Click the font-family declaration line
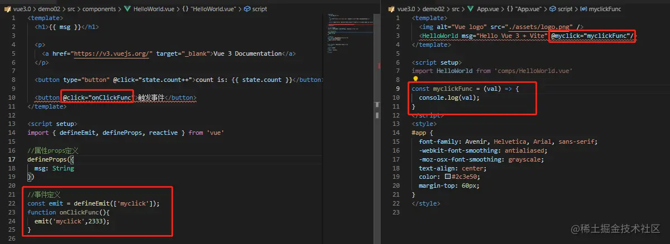 pyautogui.click(x=508, y=141)
